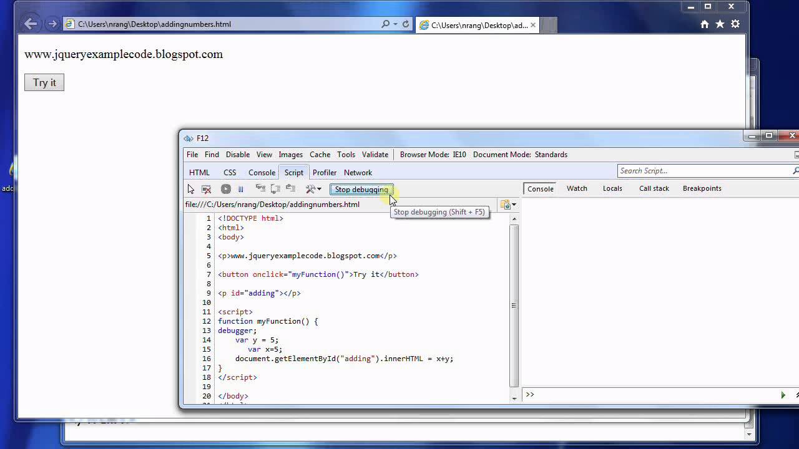
Task: Go forward with browser Forward arrow
Action: tap(52, 24)
